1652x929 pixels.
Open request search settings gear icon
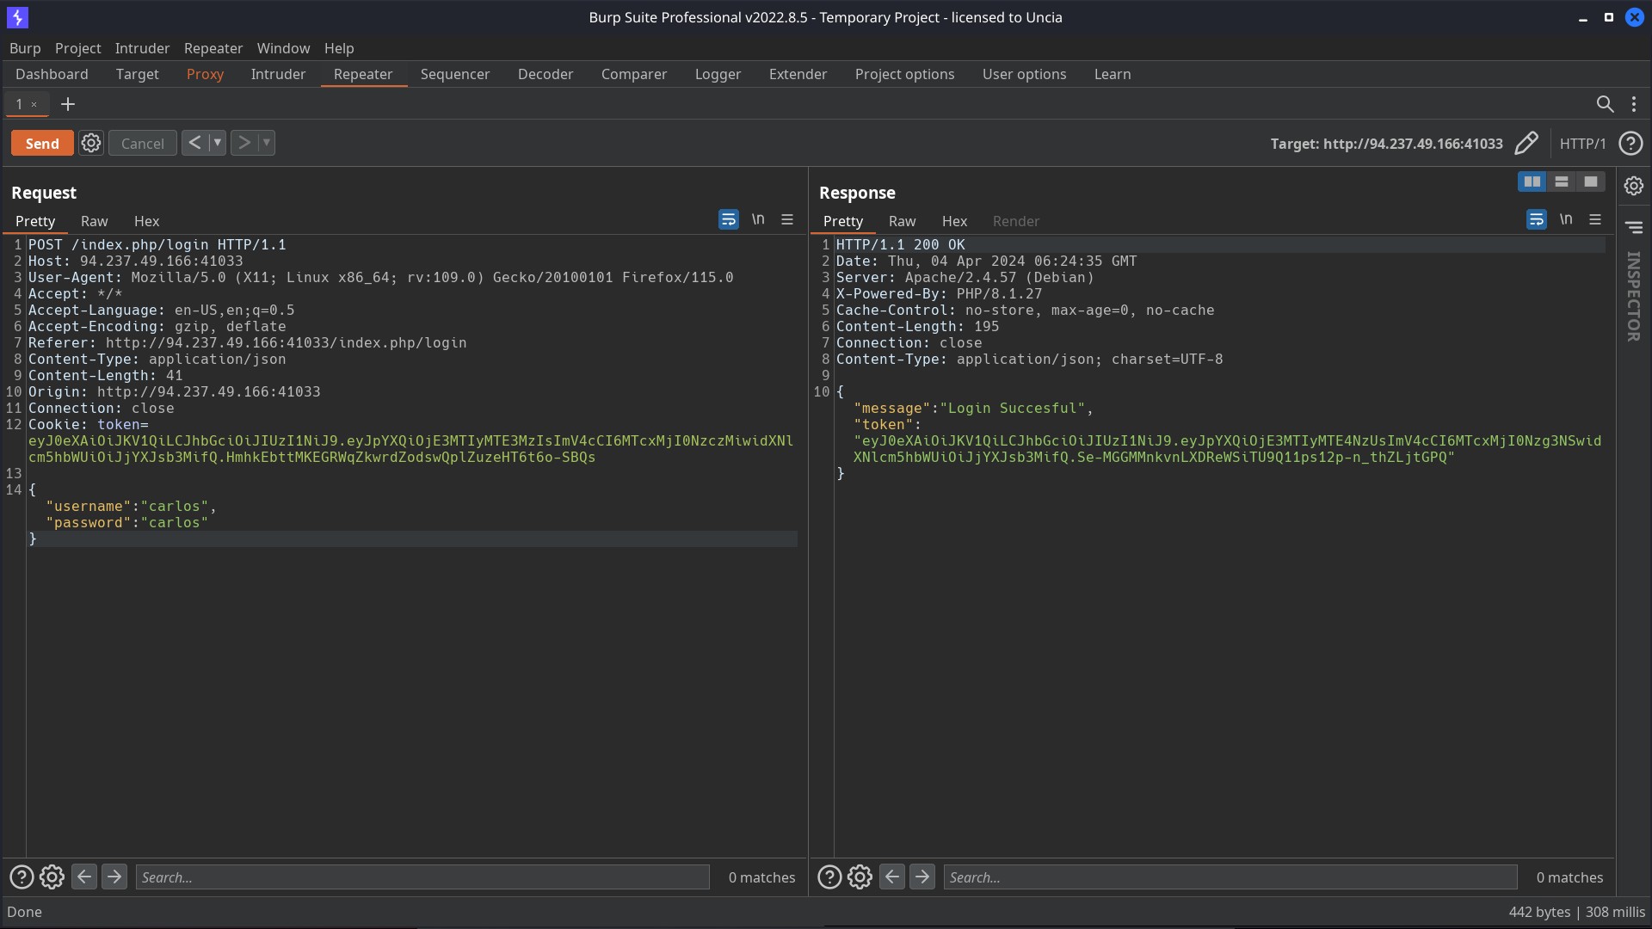pos(52,877)
